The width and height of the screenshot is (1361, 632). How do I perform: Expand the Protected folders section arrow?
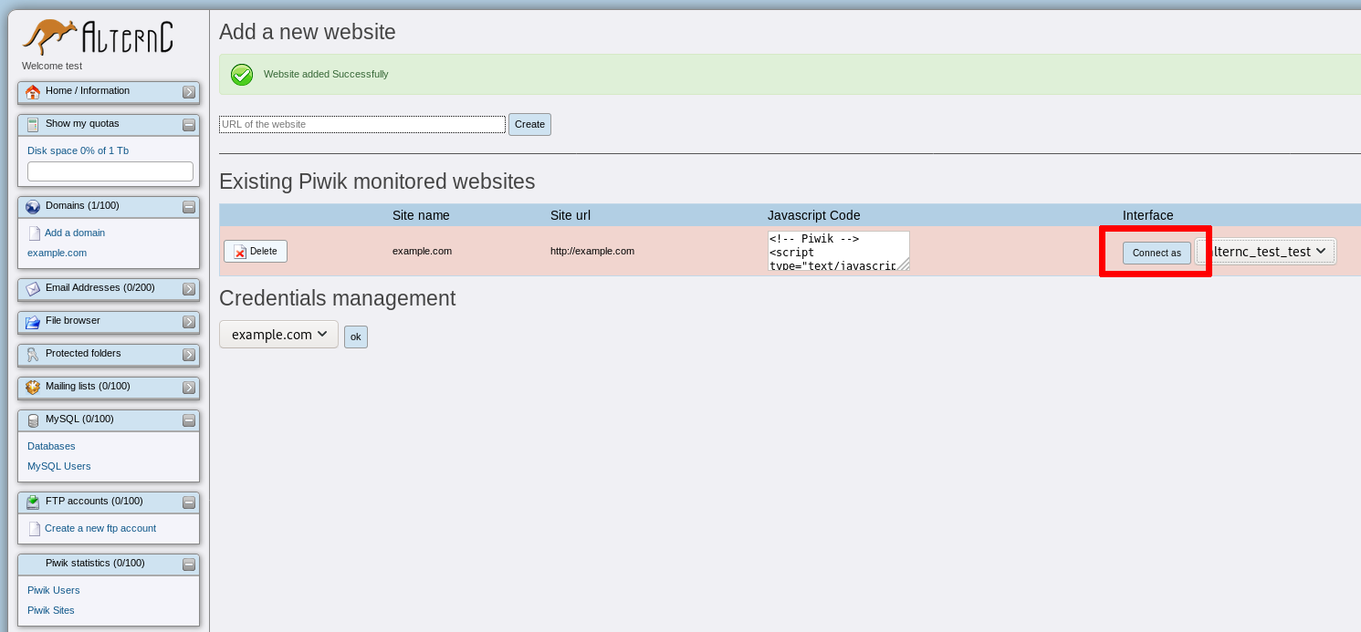pos(189,355)
